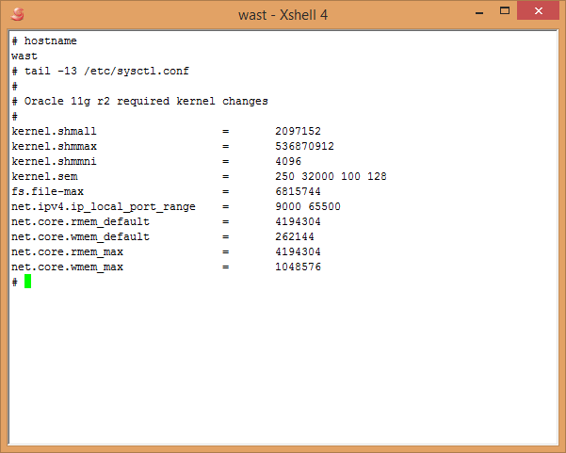Image resolution: width=566 pixels, height=453 pixels.
Task: Click the value 262144 for net.core.wmem_default
Action: point(295,236)
